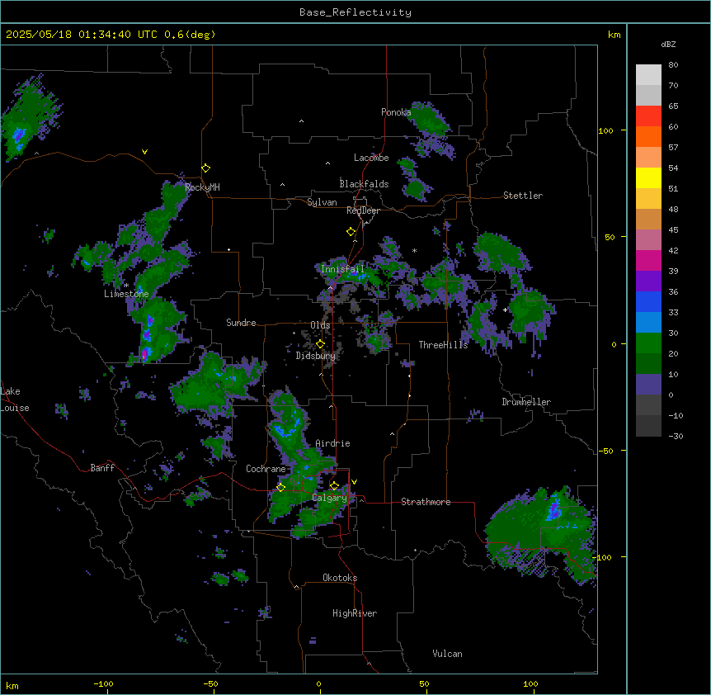711x695 pixels.
Task: Click the Vulcan label
Action: coord(448,654)
